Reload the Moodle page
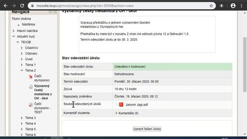The height and width of the screenshot is (139, 247). point(22,6)
